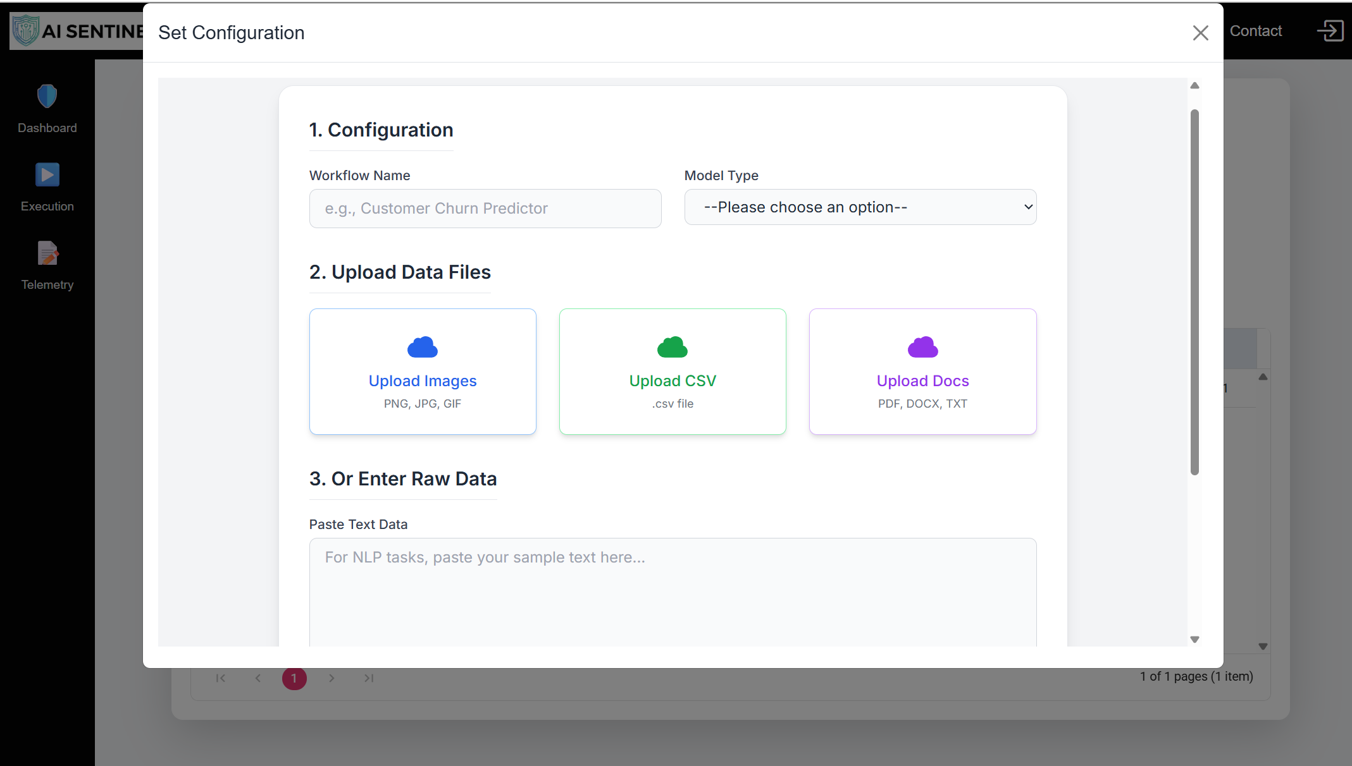Click the Upload Docs link text

pos(922,380)
